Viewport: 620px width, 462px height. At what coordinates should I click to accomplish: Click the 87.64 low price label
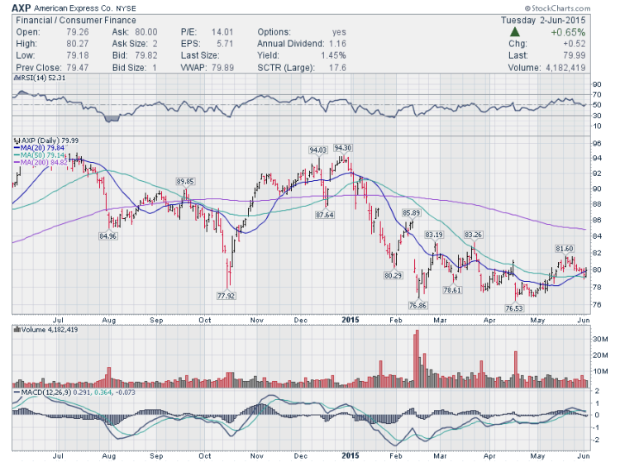point(324,215)
